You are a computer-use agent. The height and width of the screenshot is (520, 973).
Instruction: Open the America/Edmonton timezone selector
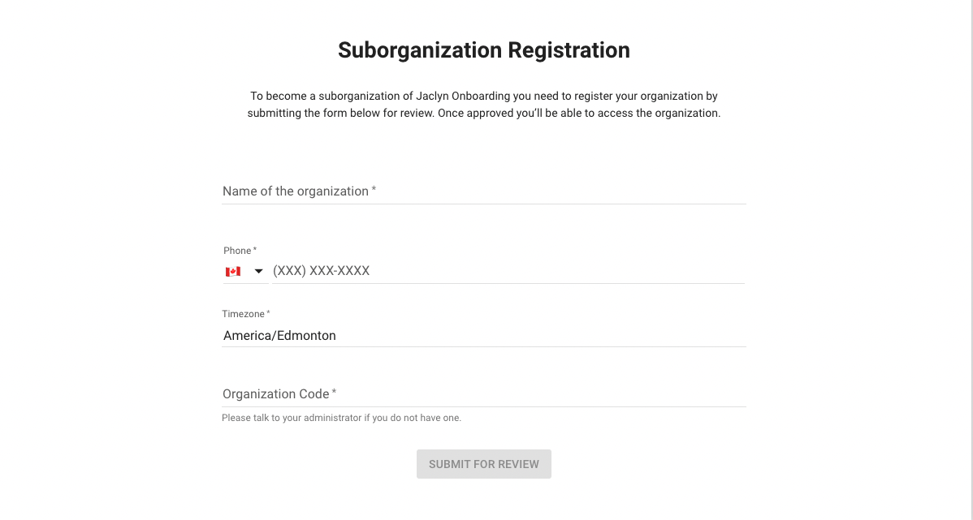pos(484,335)
